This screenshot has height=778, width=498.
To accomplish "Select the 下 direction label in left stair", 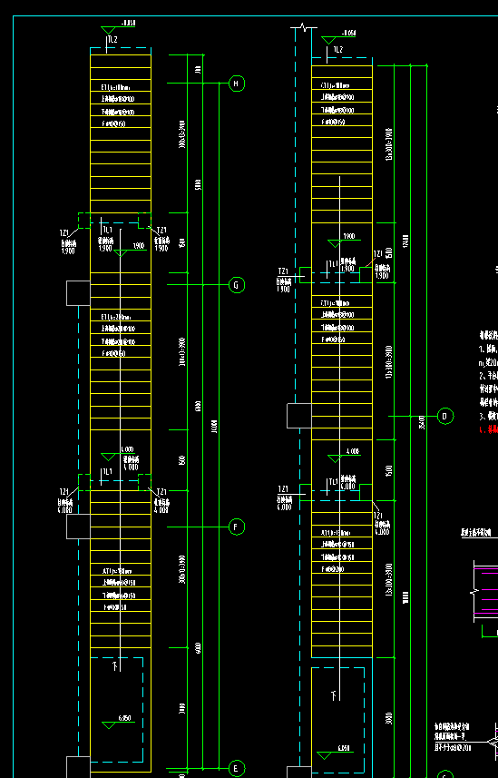I will [x=115, y=666].
